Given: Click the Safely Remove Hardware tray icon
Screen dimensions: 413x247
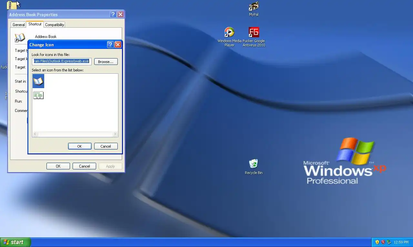Looking at the screenshot, I should click(389, 242).
